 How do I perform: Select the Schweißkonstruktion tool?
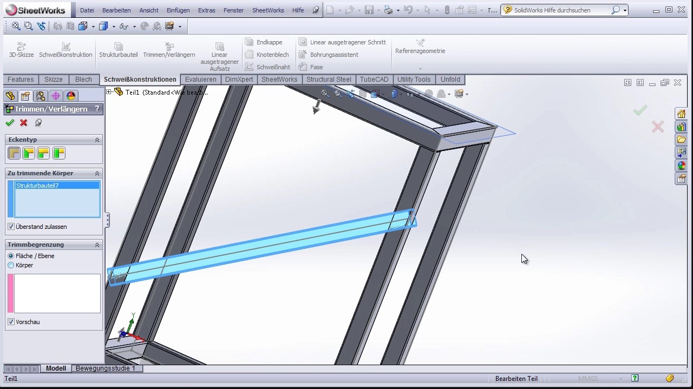coord(66,47)
